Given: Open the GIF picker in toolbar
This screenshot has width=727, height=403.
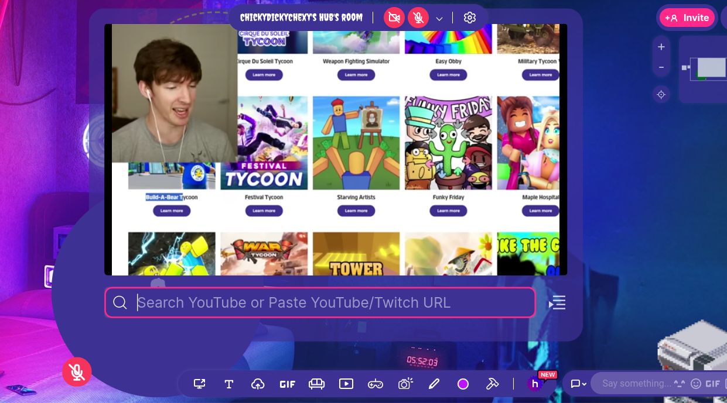Looking at the screenshot, I should point(287,384).
